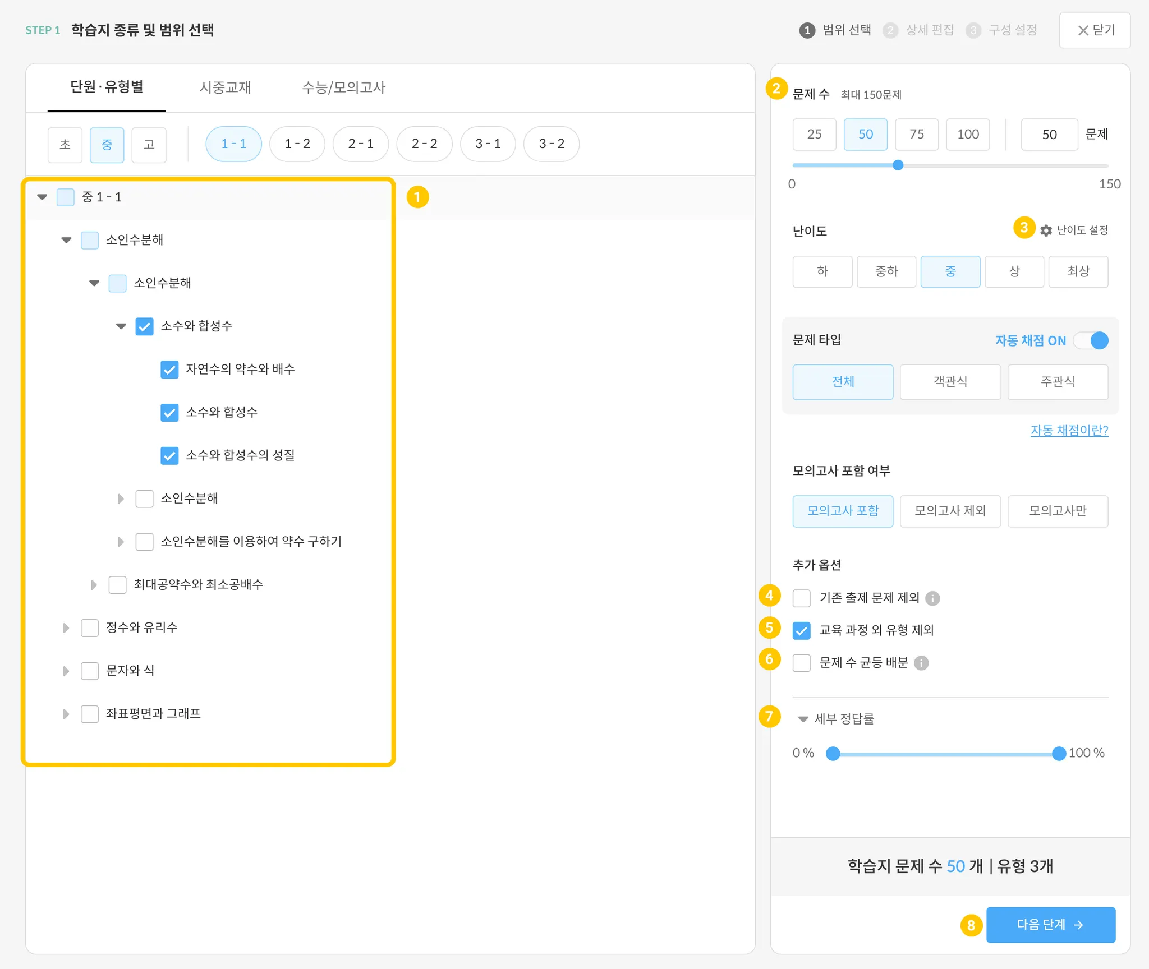Expand the 좌표평면과 그래프 unit
Viewport: 1149px width, 969px height.
click(x=66, y=714)
